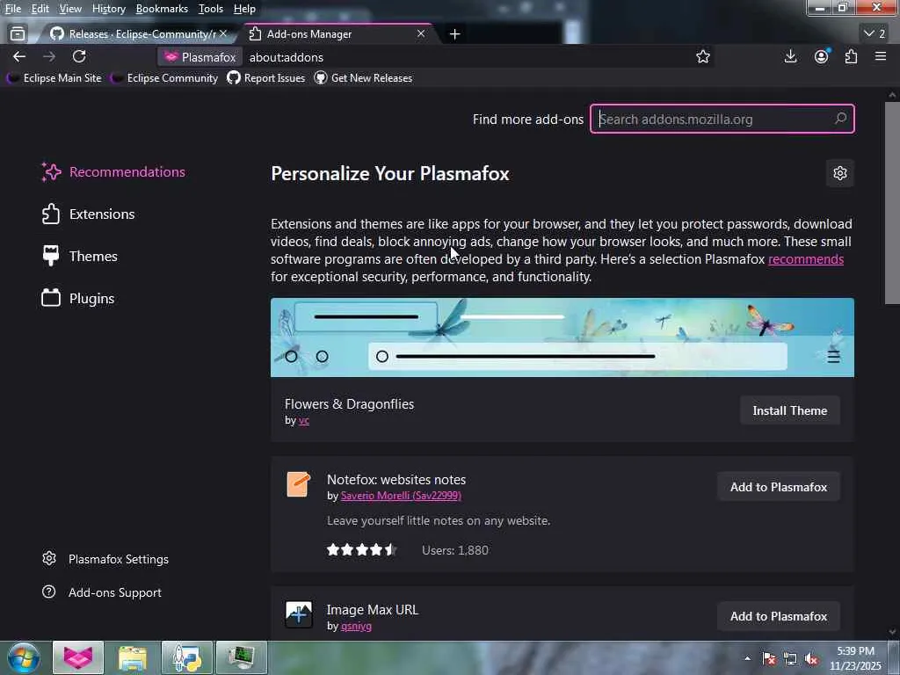
Task: Open the tab overview icon left of tabs
Action: click(x=18, y=34)
